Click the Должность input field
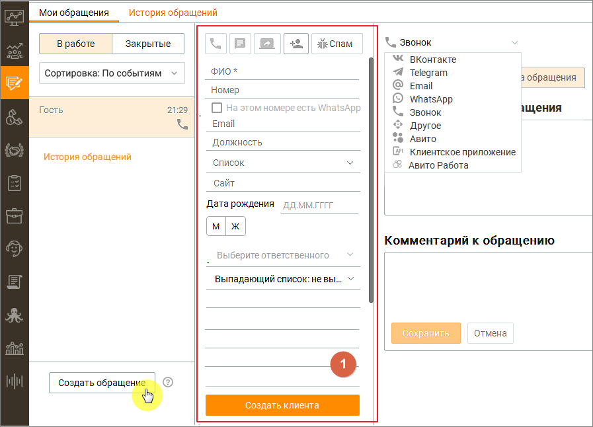This screenshot has height=427, width=593. pyautogui.click(x=283, y=142)
